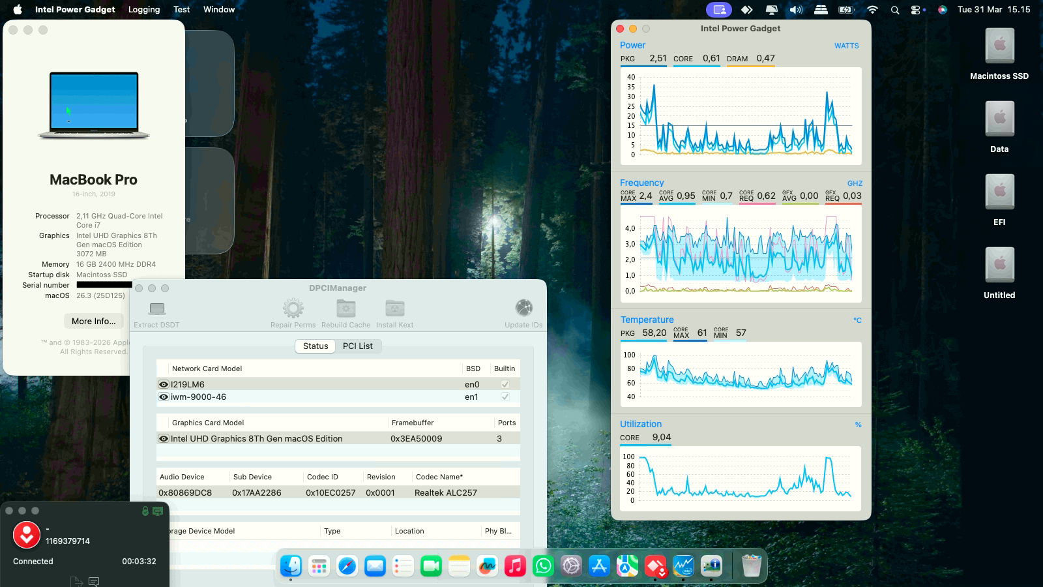1043x587 pixels.
Task: Open Safari from the Dock
Action: pos(347,566)
